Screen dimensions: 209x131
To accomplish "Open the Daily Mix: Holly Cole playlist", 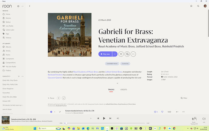I will (x=10, y=84).
